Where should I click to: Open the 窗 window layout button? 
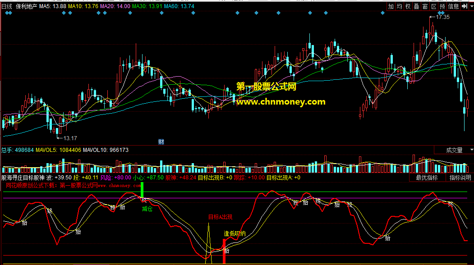[425, 6]
